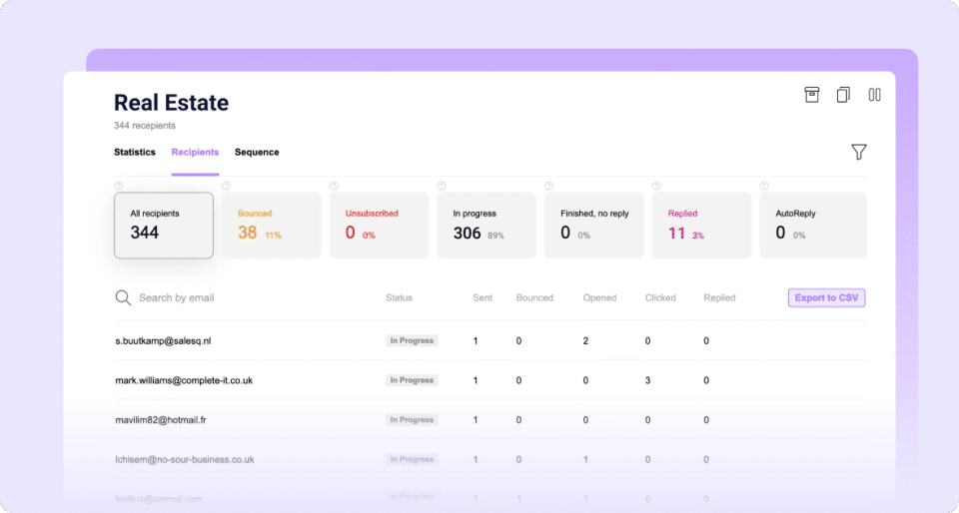Open the Recipients tab
This screenshot has height=513, width=959.
[195, 152]
